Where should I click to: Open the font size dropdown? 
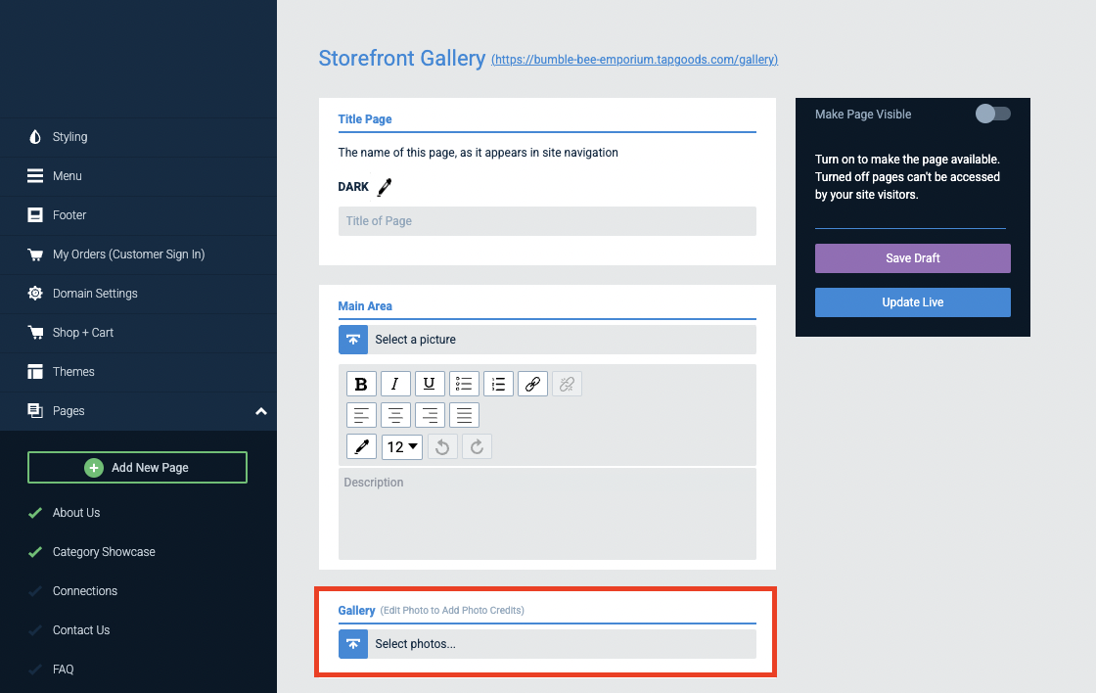pyautogui.click(x=401, y=446)
